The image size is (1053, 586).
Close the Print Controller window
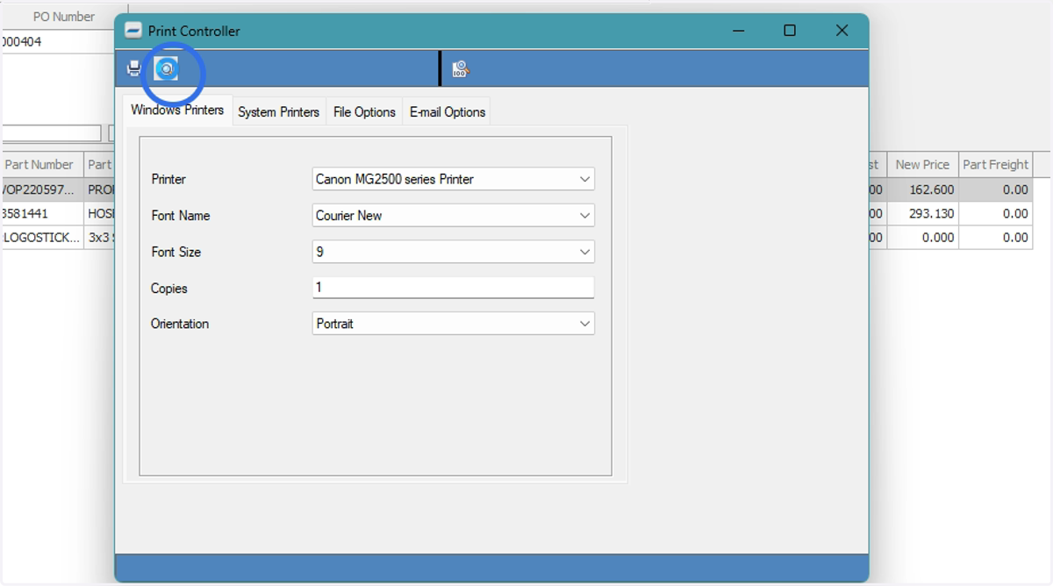[x=842, y=31]
